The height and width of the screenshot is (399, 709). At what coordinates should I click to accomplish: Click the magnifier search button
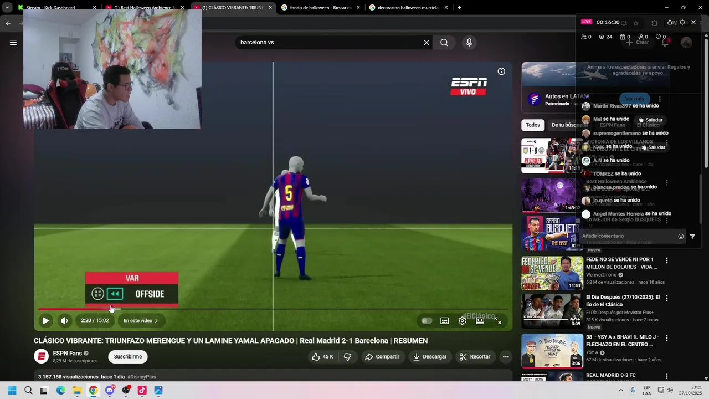(x=444, y=43)
